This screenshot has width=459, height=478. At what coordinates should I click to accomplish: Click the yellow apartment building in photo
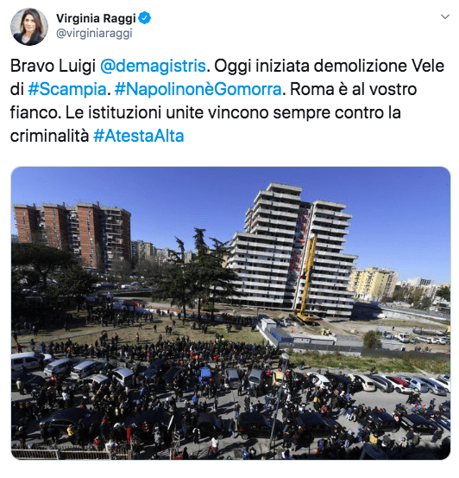pos(373,284)
